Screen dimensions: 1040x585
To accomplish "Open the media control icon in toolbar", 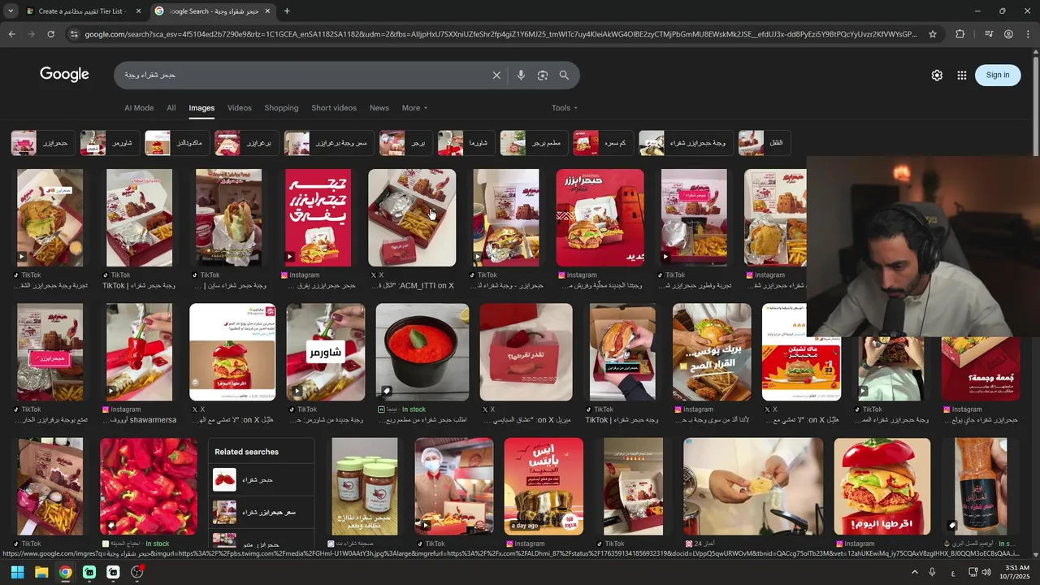I will coord(988,34).
